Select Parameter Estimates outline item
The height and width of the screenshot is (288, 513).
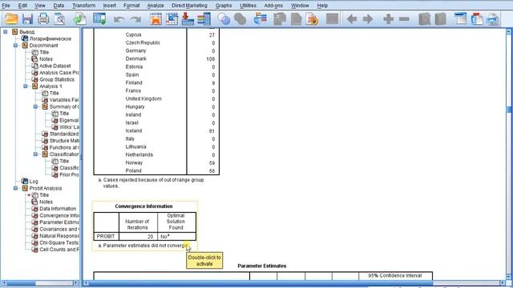[x=59, y=222]
